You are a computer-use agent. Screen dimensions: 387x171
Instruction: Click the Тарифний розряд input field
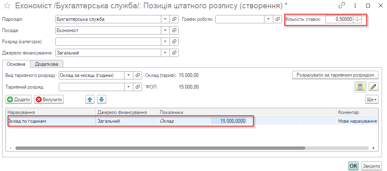[92, 87]
